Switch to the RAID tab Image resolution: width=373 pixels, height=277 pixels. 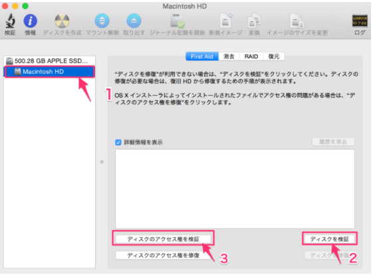click(251, 56)
